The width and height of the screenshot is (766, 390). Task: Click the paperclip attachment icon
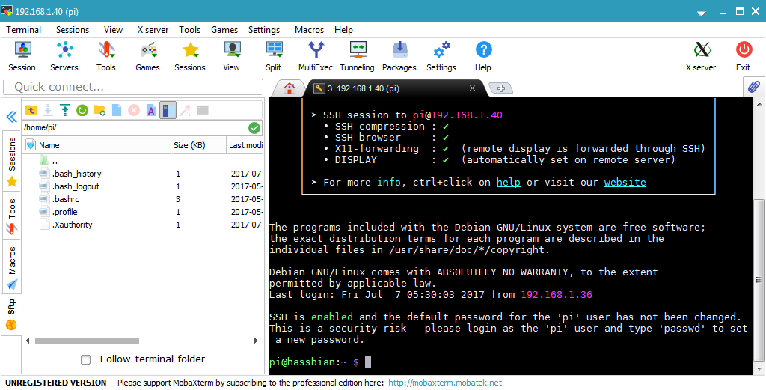[x=754, y=87]
